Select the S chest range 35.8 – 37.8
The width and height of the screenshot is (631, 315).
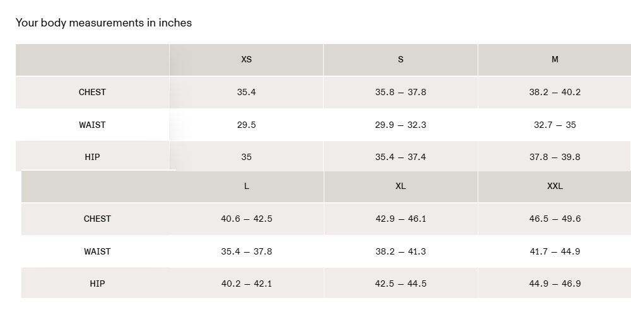pos(401,92)
